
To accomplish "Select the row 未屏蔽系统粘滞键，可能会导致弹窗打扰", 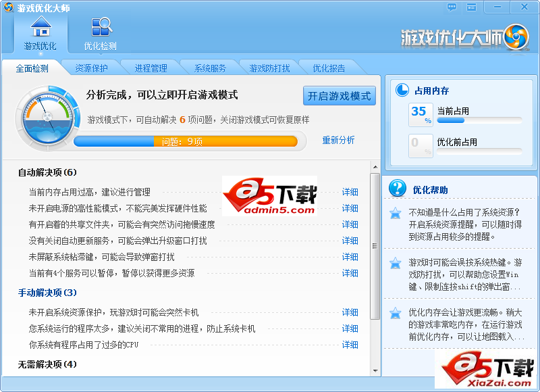I will [x=193, y=257].
